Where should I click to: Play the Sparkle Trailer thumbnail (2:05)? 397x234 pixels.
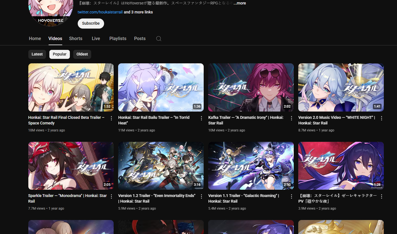pos(71,166)
